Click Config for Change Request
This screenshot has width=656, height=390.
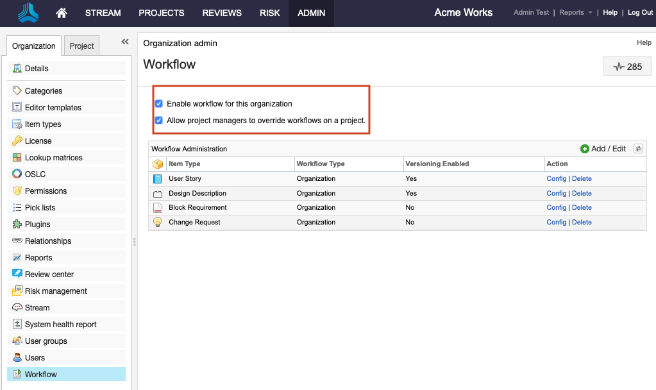pos(557,222)
